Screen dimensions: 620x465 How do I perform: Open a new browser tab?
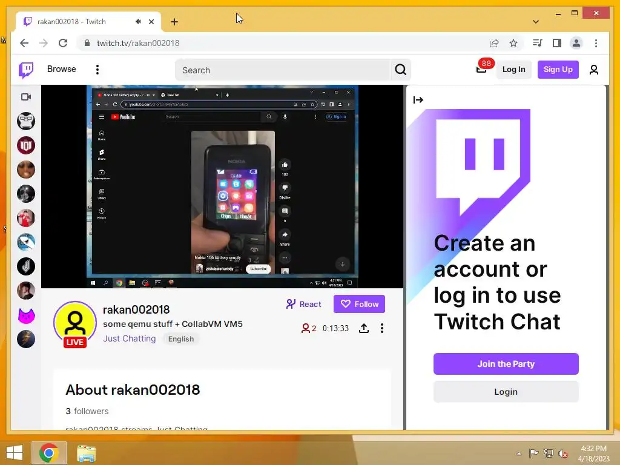point(174,22)
